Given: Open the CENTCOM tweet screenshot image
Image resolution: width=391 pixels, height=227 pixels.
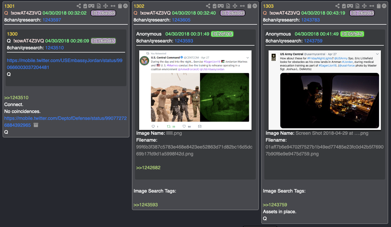Looking at the screenshot, I should [195, 90].
